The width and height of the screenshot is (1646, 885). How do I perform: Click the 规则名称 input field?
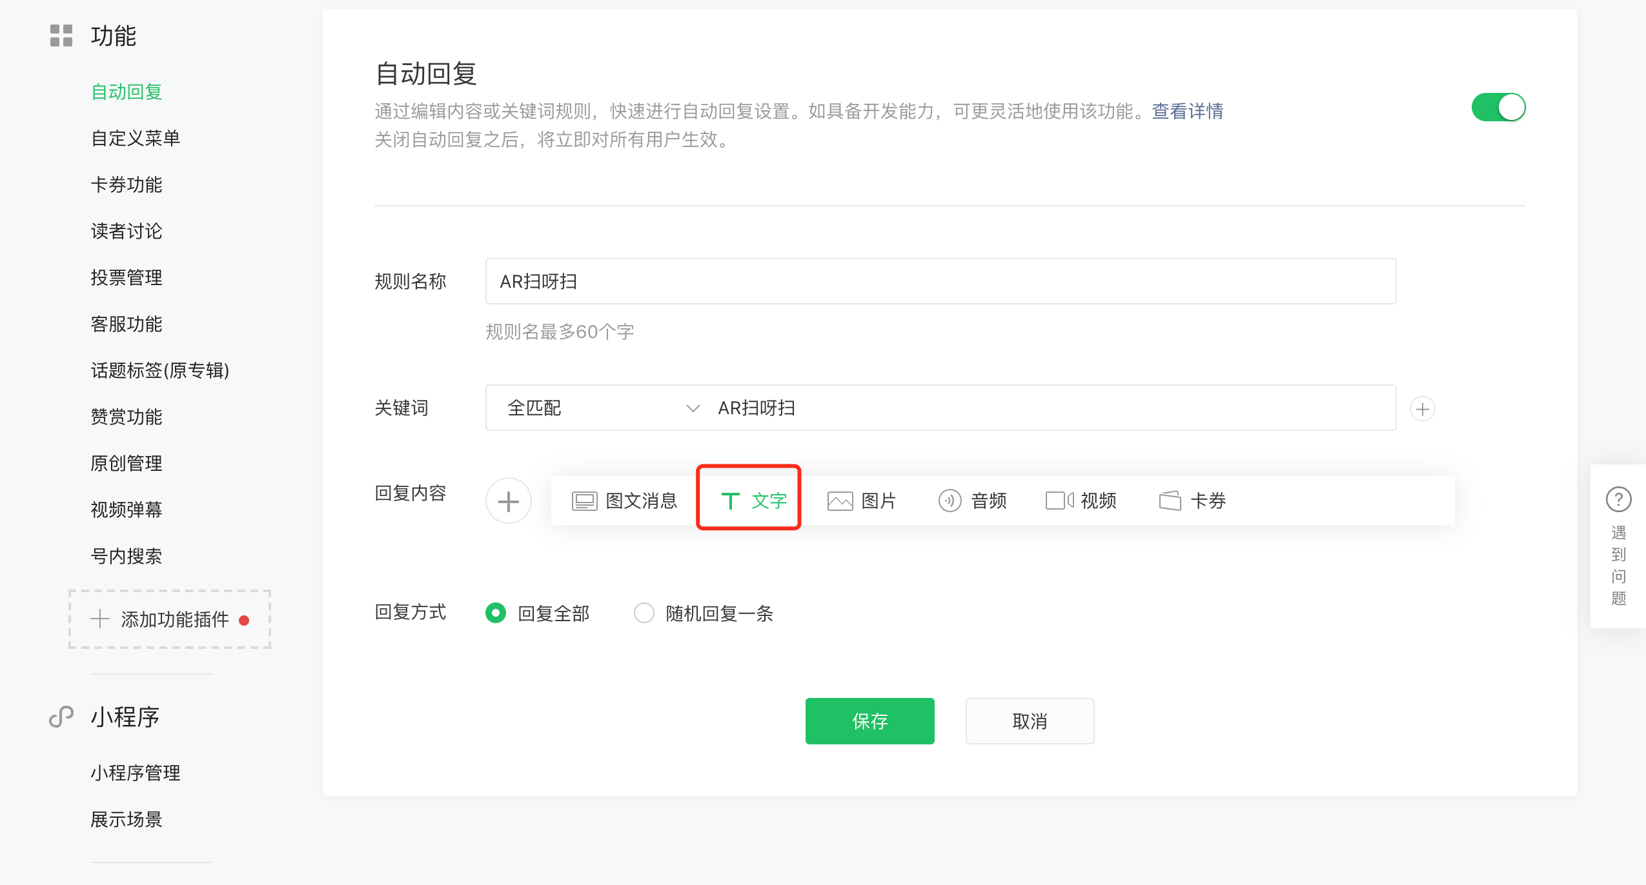coord(940,282)
